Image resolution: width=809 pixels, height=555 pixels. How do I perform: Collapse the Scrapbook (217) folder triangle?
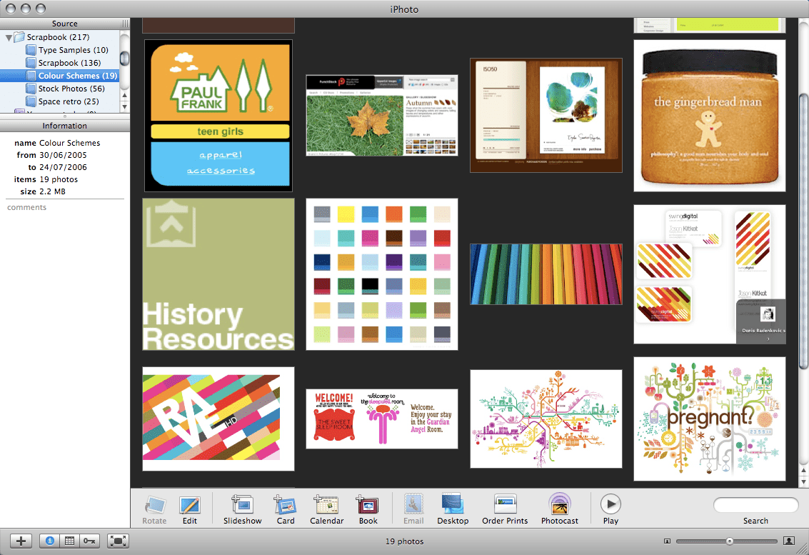(9, 38)
